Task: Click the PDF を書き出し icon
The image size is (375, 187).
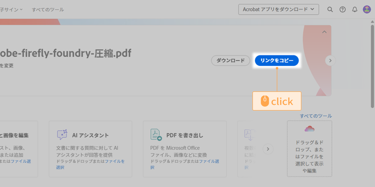Action: coord(156,135)
